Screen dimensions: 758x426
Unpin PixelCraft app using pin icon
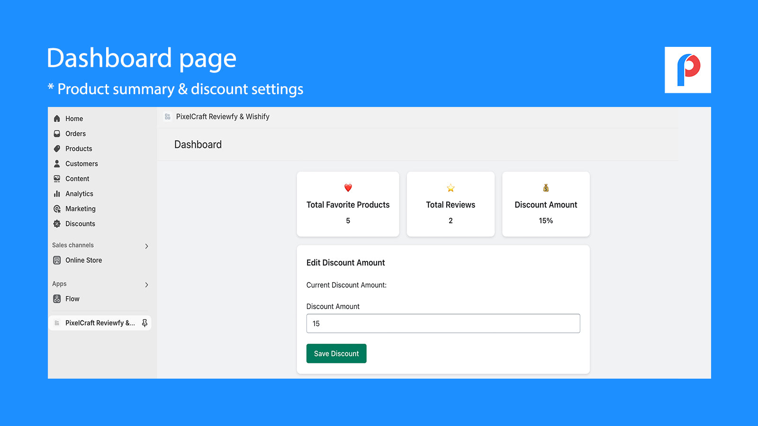click(144, 323)
